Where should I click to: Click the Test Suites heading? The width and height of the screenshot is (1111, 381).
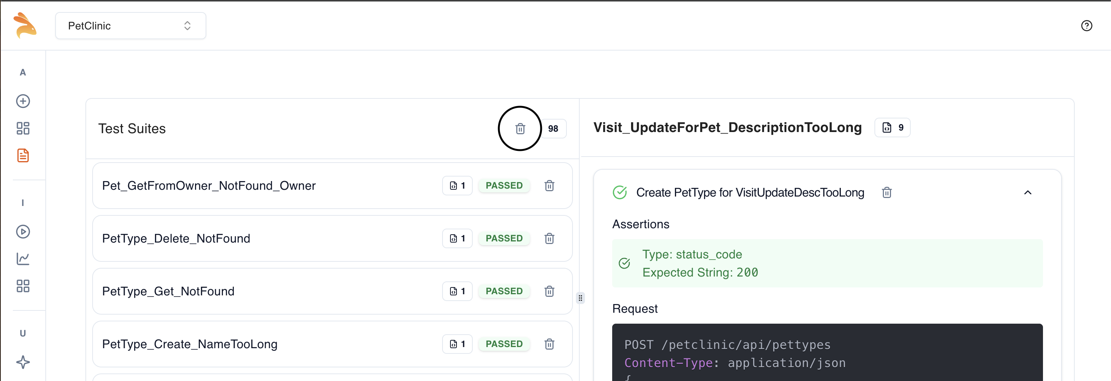click(132, 129)
